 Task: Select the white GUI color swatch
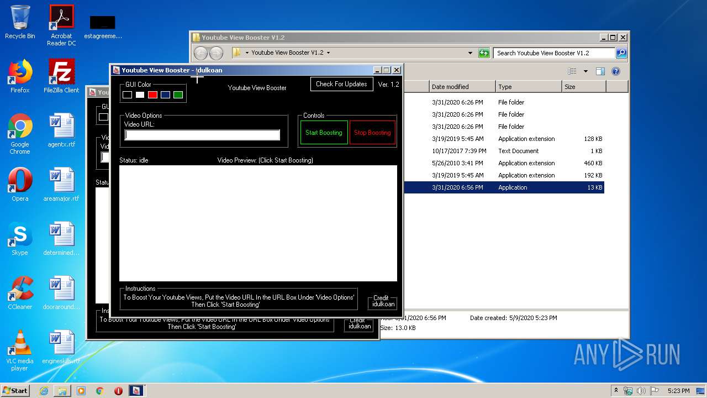click(140, 95)
